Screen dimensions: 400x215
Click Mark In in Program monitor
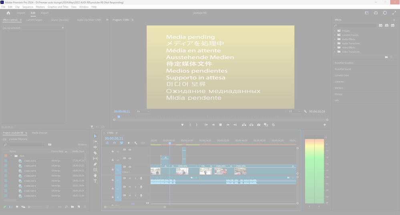coord(190,125)
